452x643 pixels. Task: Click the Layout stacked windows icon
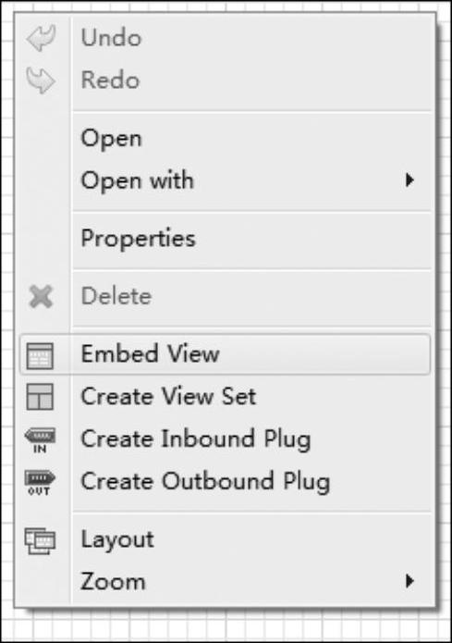(x=40, y=541)
